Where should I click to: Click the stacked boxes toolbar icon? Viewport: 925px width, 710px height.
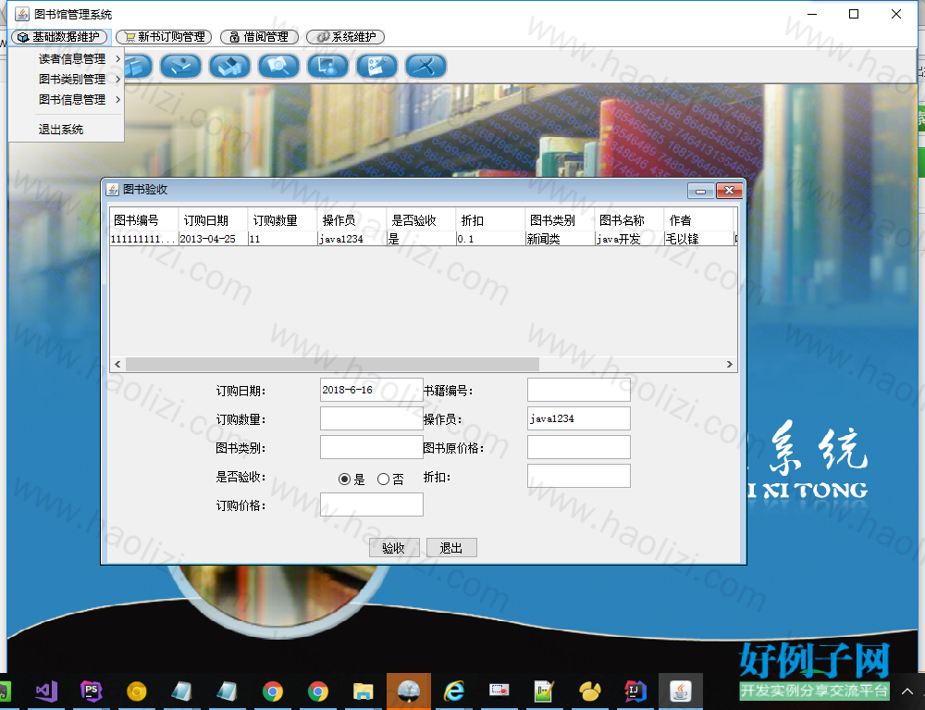tap(230, 66)
